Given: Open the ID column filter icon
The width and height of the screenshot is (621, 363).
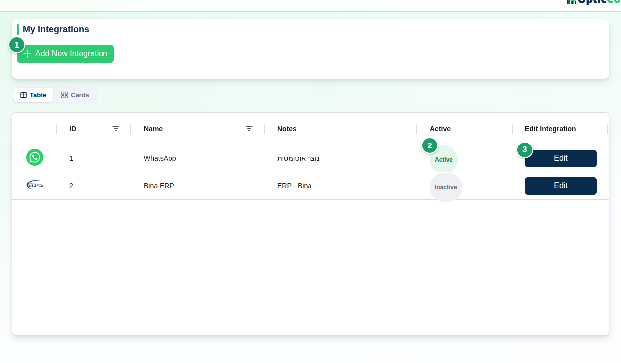Looking at the screenshot, I should pos(116,129).
